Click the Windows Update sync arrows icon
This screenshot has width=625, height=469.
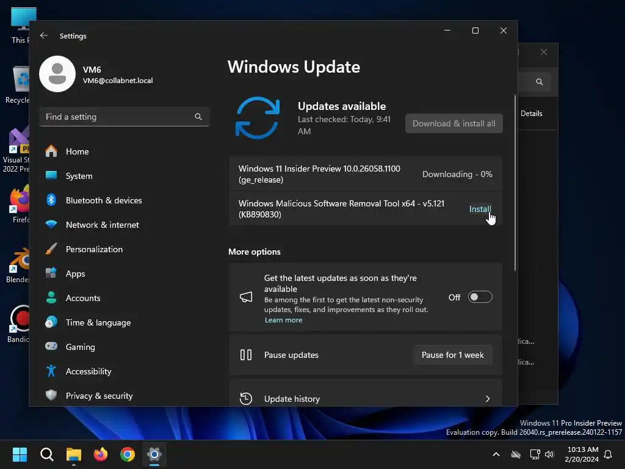coord(258,118)
